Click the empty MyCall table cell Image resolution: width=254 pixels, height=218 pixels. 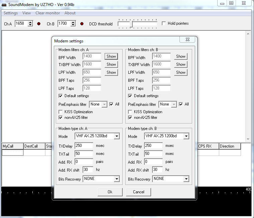(x=13, y=153)
